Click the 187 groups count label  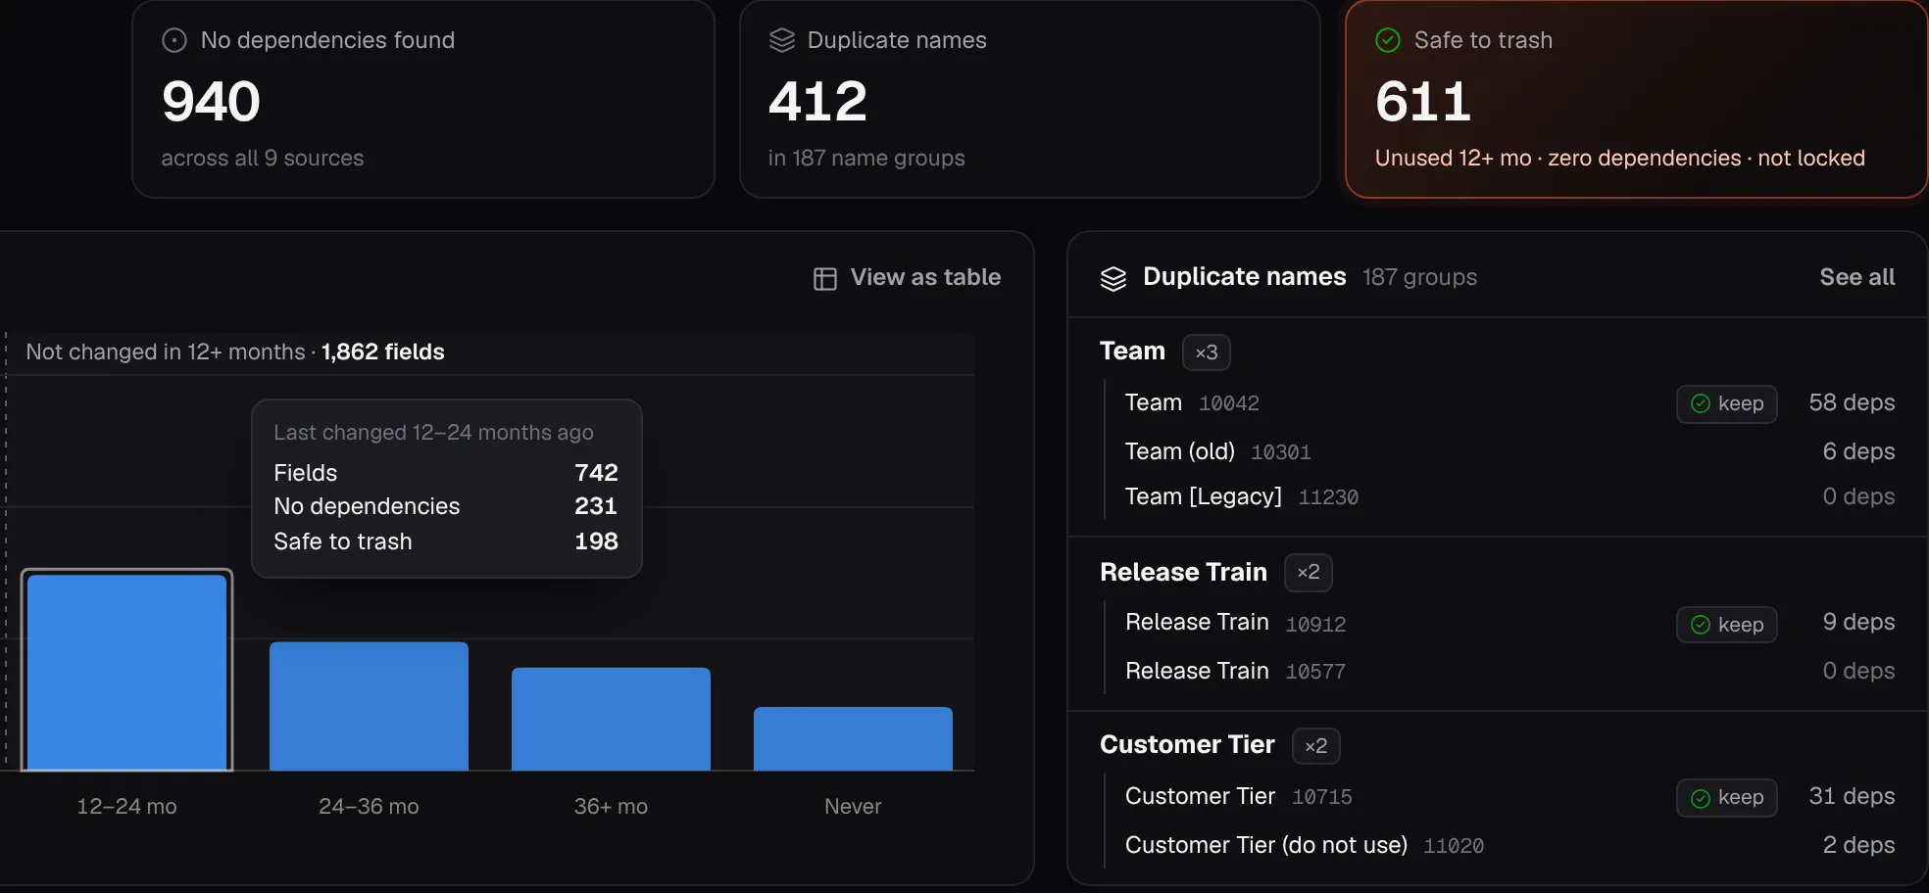tap(1419, 278)
